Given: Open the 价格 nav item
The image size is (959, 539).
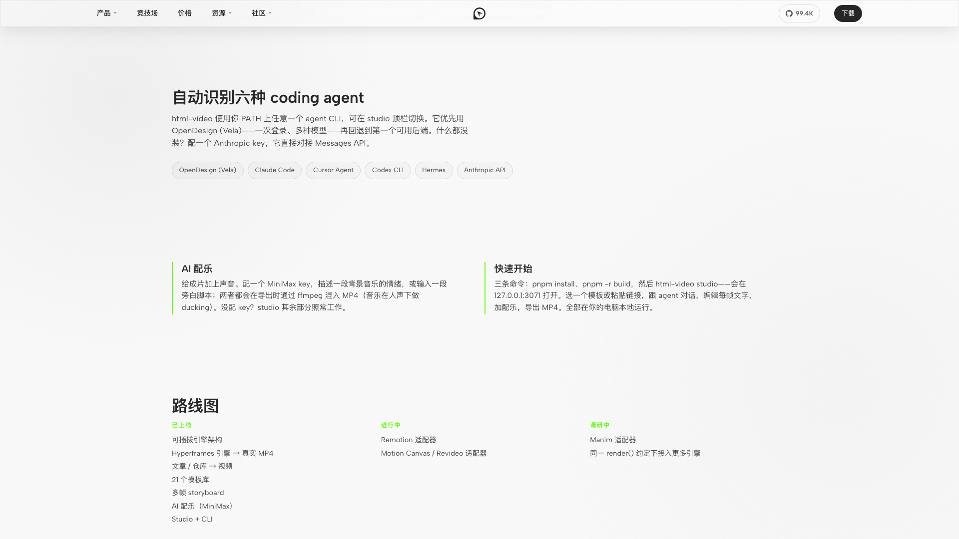Looking at the screenshot, I should point(185,13).
